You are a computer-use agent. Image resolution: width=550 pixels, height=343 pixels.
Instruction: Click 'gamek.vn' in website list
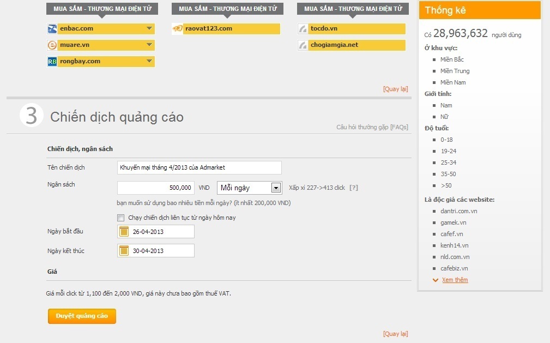click(453, 222)
